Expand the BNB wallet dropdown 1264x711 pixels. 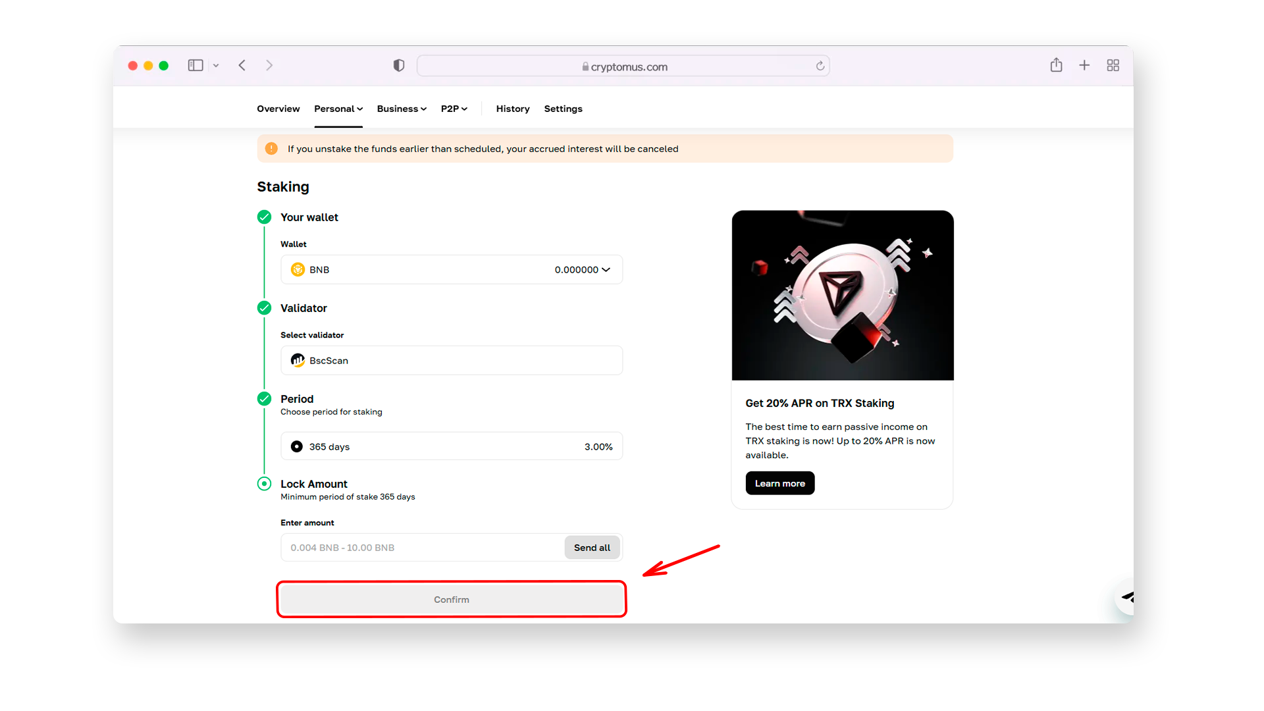tap(608, 269)
